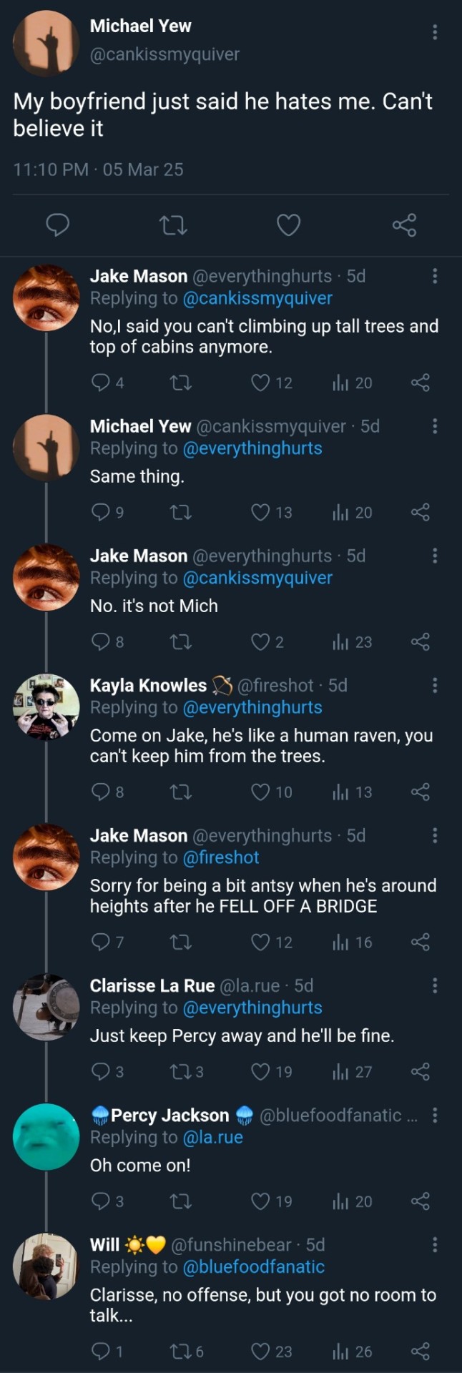Viewport: 462px width, 1373px height.
Task: Retweet Will's reply with 6 retweets
Action: (x=181, y=1352)
